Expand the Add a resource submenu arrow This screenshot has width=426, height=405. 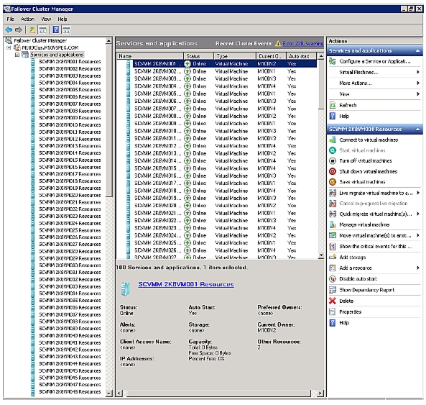click(x=418, y=268)
